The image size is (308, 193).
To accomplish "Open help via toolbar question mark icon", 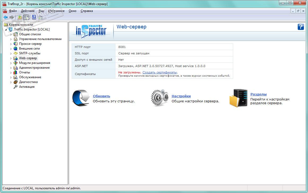I will (x=34, y=17).
